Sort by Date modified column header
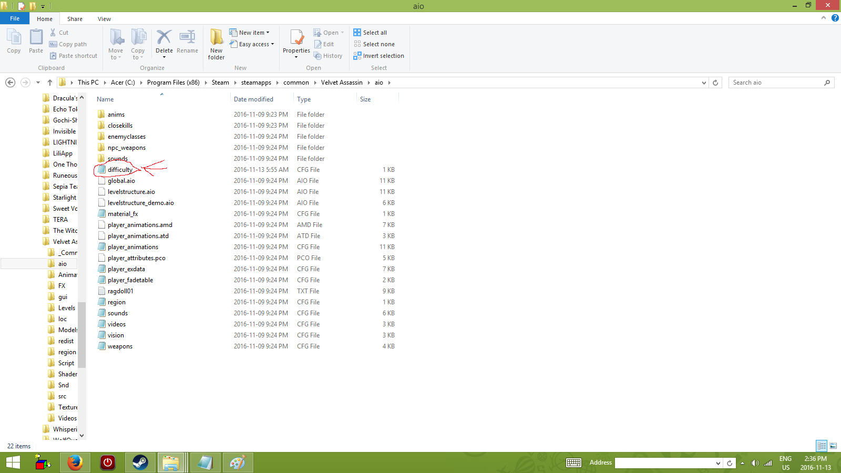The width and height of the screenshot is (841, 473). click(x=262, y=99)
